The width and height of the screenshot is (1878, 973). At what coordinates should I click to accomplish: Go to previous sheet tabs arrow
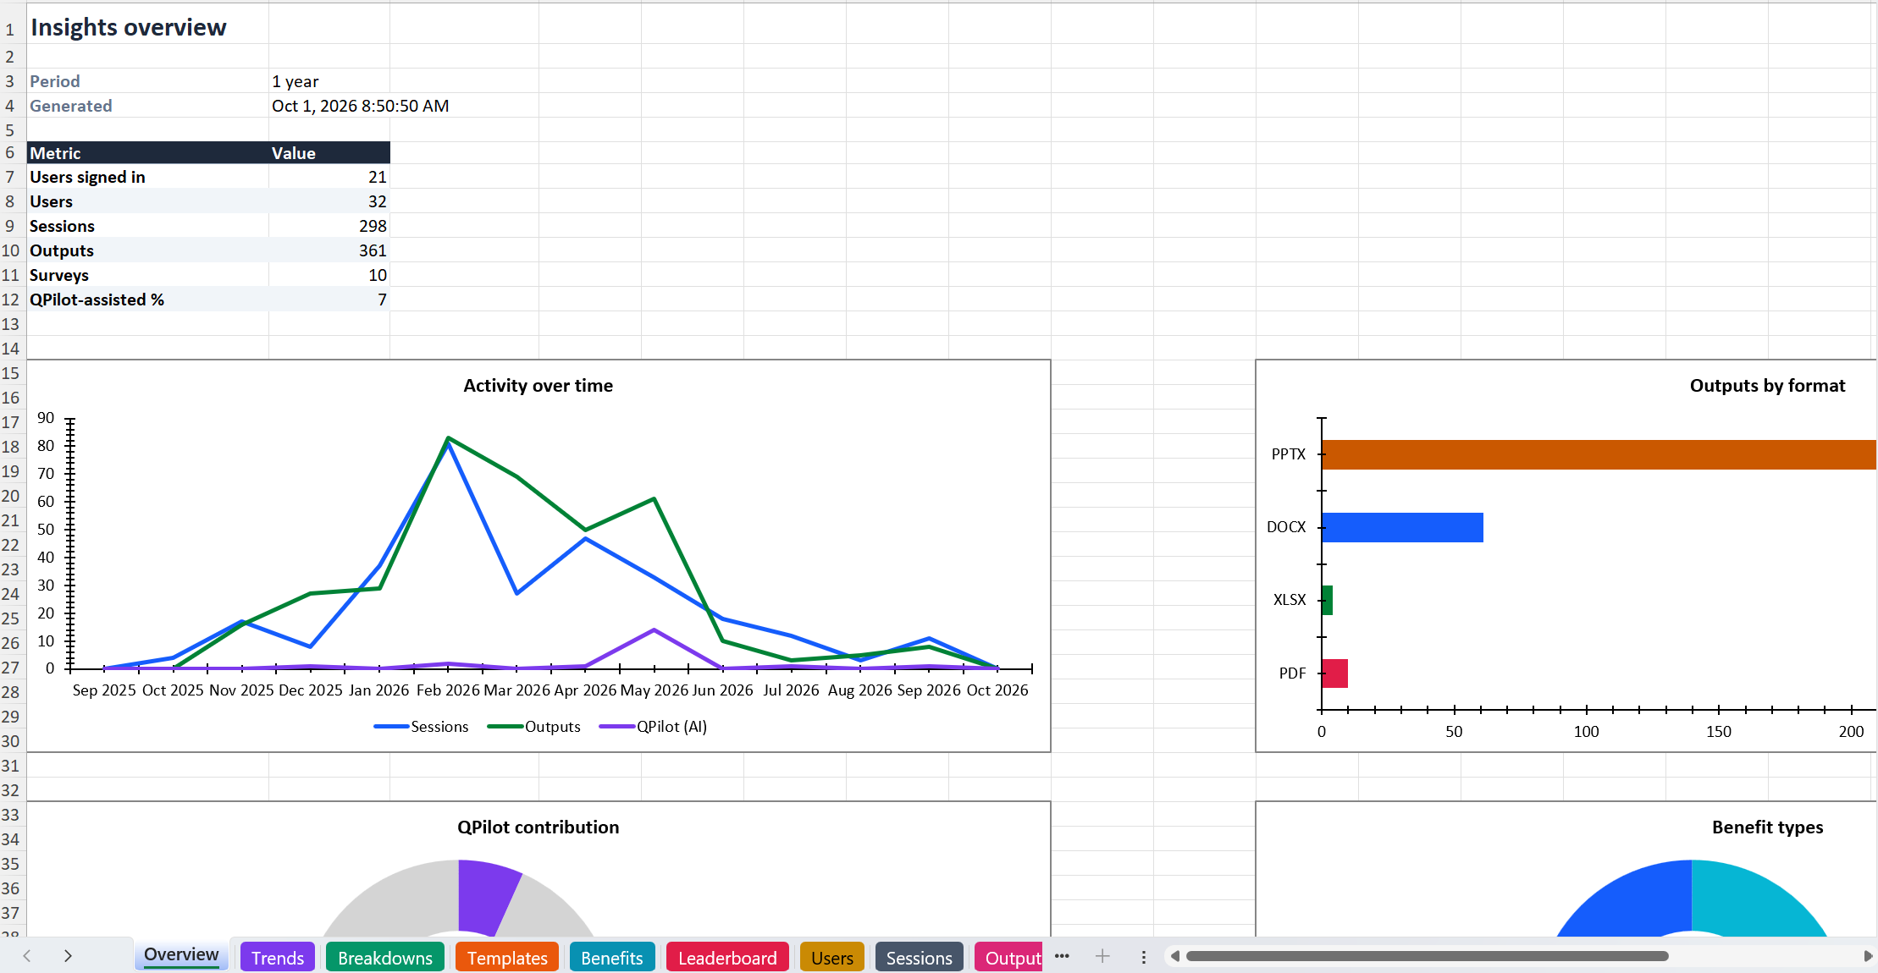27,956
